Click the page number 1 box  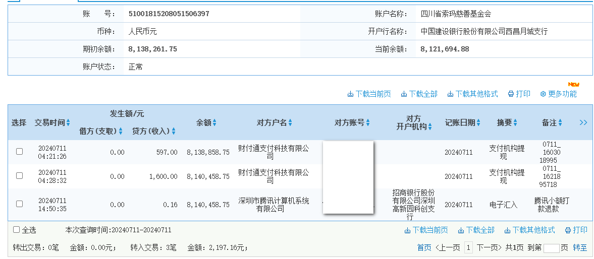point(469,247)
